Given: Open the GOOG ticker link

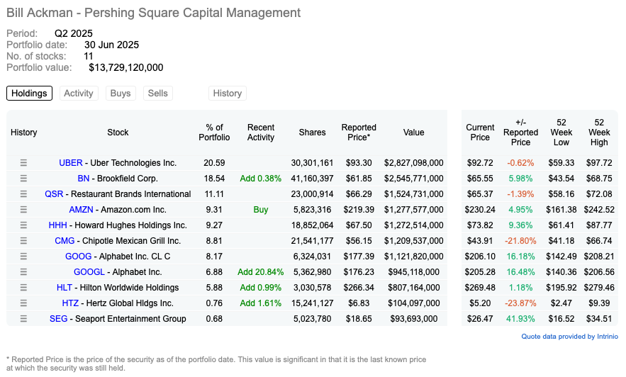Looking at the screenshot, I should pos(78,256).
